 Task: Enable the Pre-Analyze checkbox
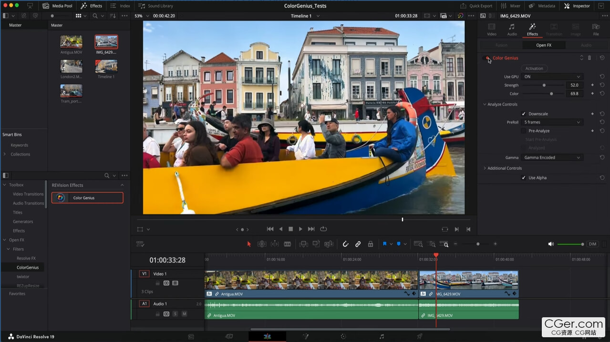point(524,131)
